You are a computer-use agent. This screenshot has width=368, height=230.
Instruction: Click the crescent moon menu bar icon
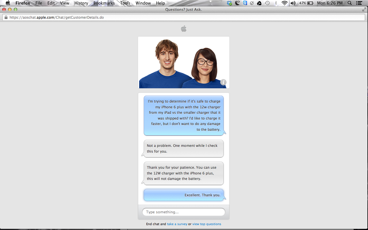coord(237,3)
